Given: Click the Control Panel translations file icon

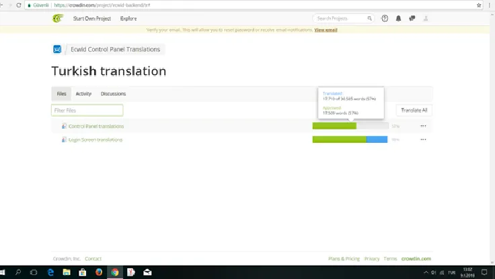Looking at the screenshot, I should [64, 126].
